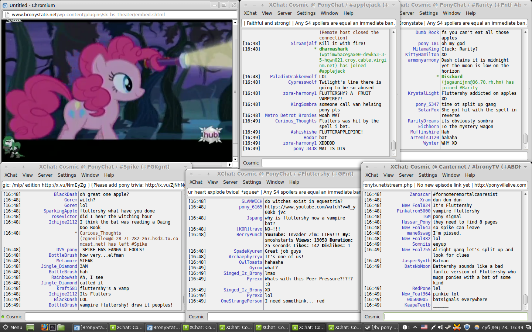This screenshot has height=332, width=532.
Task: Open Settings menu in the #Fluttershy window
Action: 252,182
